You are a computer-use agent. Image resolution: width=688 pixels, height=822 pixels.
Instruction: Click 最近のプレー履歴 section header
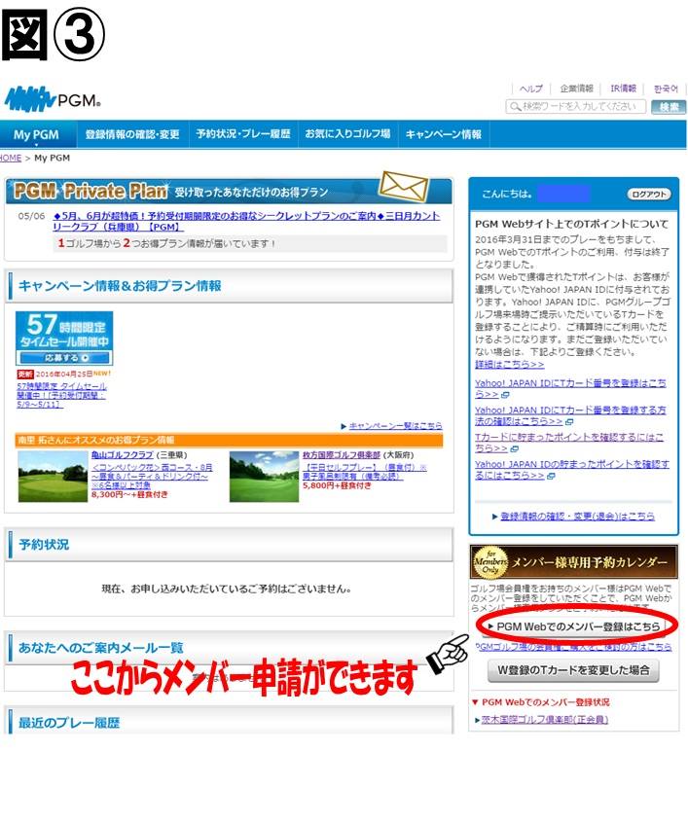tap(229, 722)
